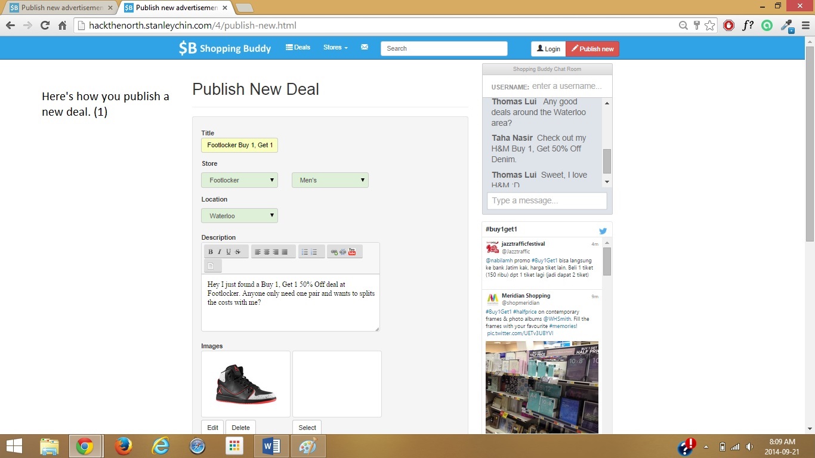The height and width of the screenshot is (458, 815).
Task: Toggle italic in the description editor
Action: (x=219, y=252)
